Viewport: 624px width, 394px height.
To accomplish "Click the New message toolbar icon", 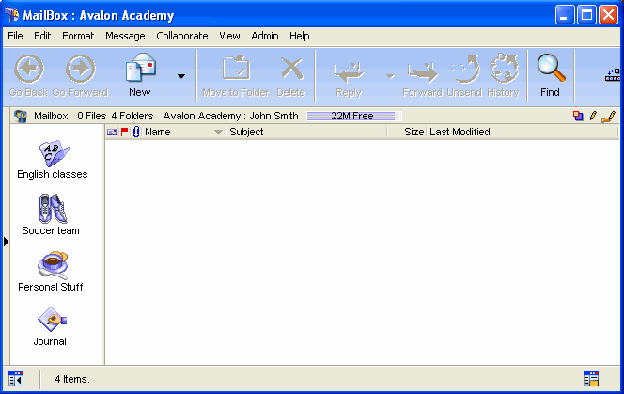I will [x=139, y=71].
